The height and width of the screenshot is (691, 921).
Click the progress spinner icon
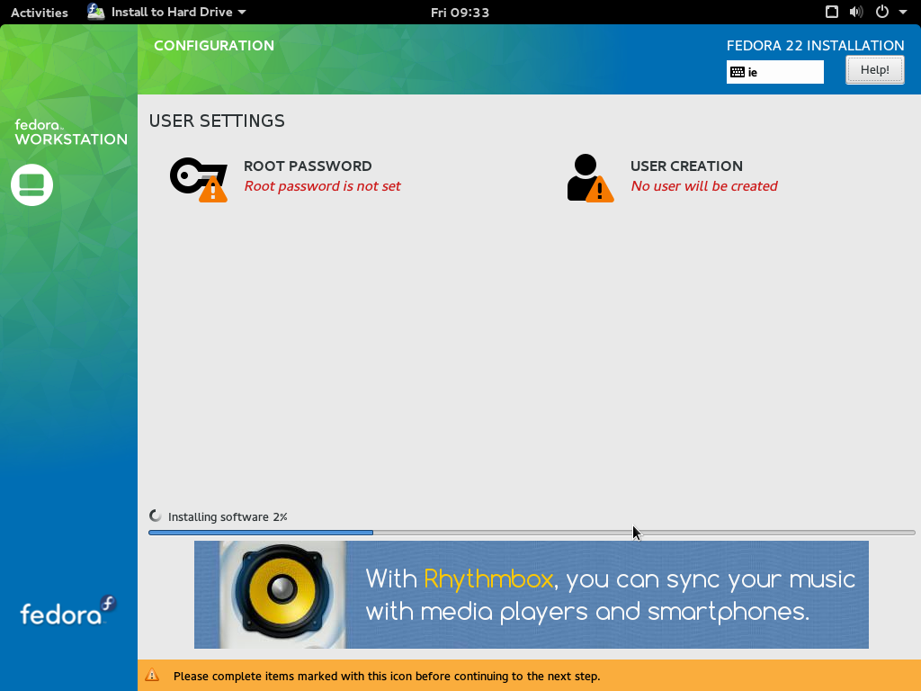pyautogui.click(x=155, y=516)
